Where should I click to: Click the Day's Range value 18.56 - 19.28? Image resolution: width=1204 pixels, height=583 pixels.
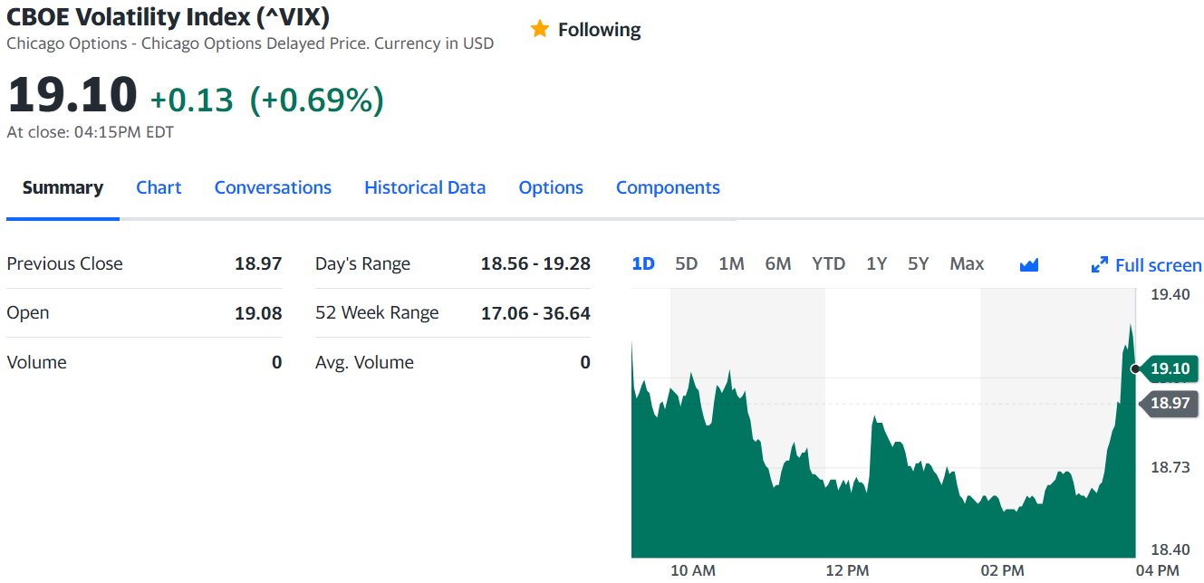(x=535, y=263)
